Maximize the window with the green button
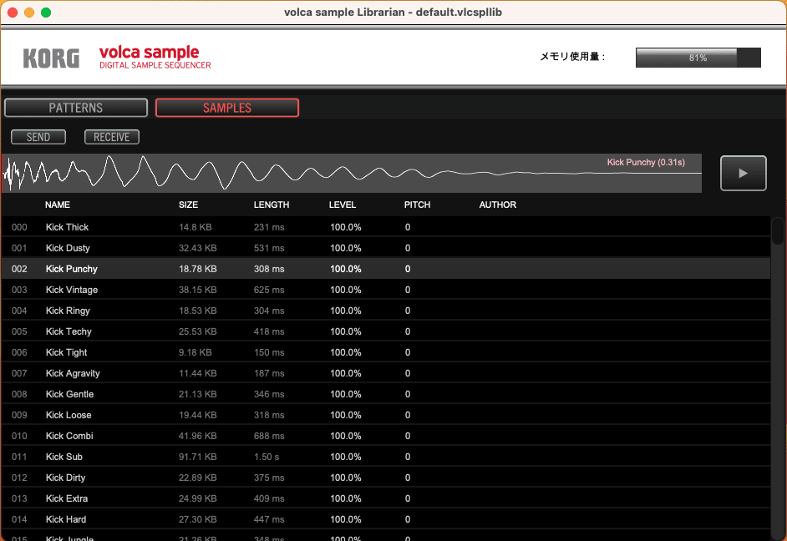The height and width of the screenshot is (541, 787). click(46, 13)
